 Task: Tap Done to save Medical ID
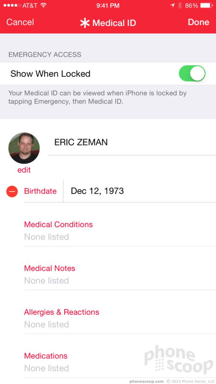pyautogui.click(x=198, y=22)
